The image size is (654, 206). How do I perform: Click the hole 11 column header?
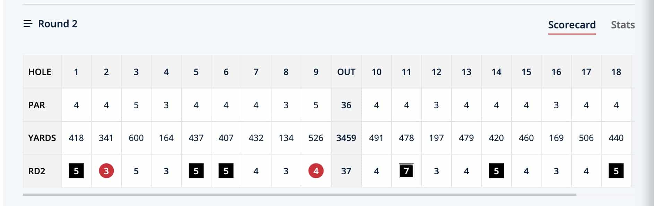pyautogui.click(x=406, y=72)
